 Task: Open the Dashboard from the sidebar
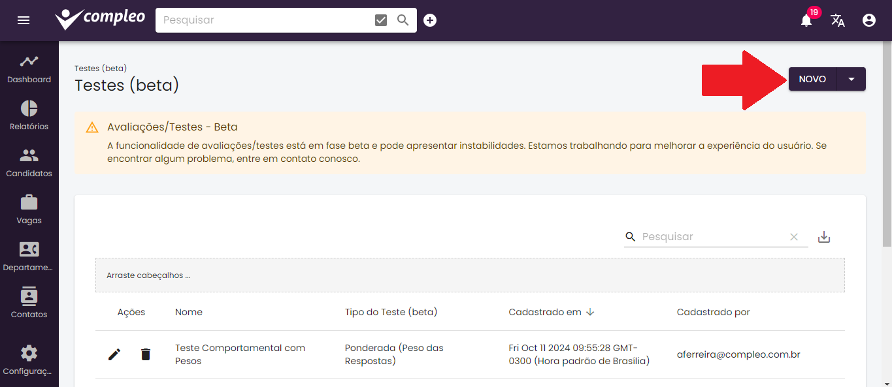[x=29, y=69]
